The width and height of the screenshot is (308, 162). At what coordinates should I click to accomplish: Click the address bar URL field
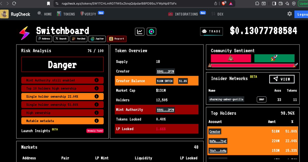point(133,4)
